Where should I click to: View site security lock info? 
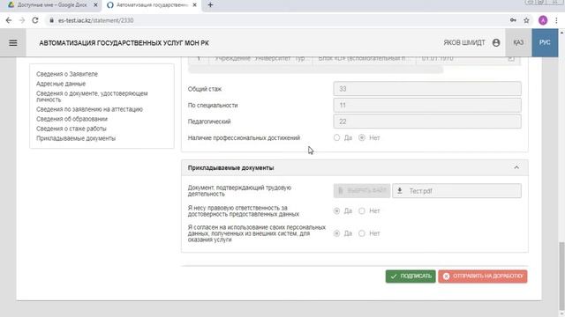click(x=51, y=20)
